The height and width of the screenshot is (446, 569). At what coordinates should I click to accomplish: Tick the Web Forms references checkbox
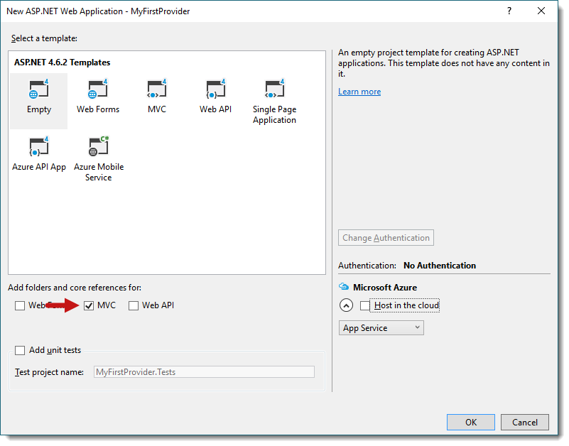[20, 306]
